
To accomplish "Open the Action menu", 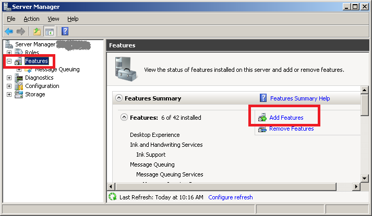I will tap(31, 19).
